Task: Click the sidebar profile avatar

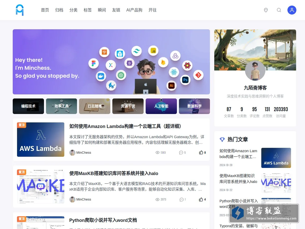Action: 255,70
